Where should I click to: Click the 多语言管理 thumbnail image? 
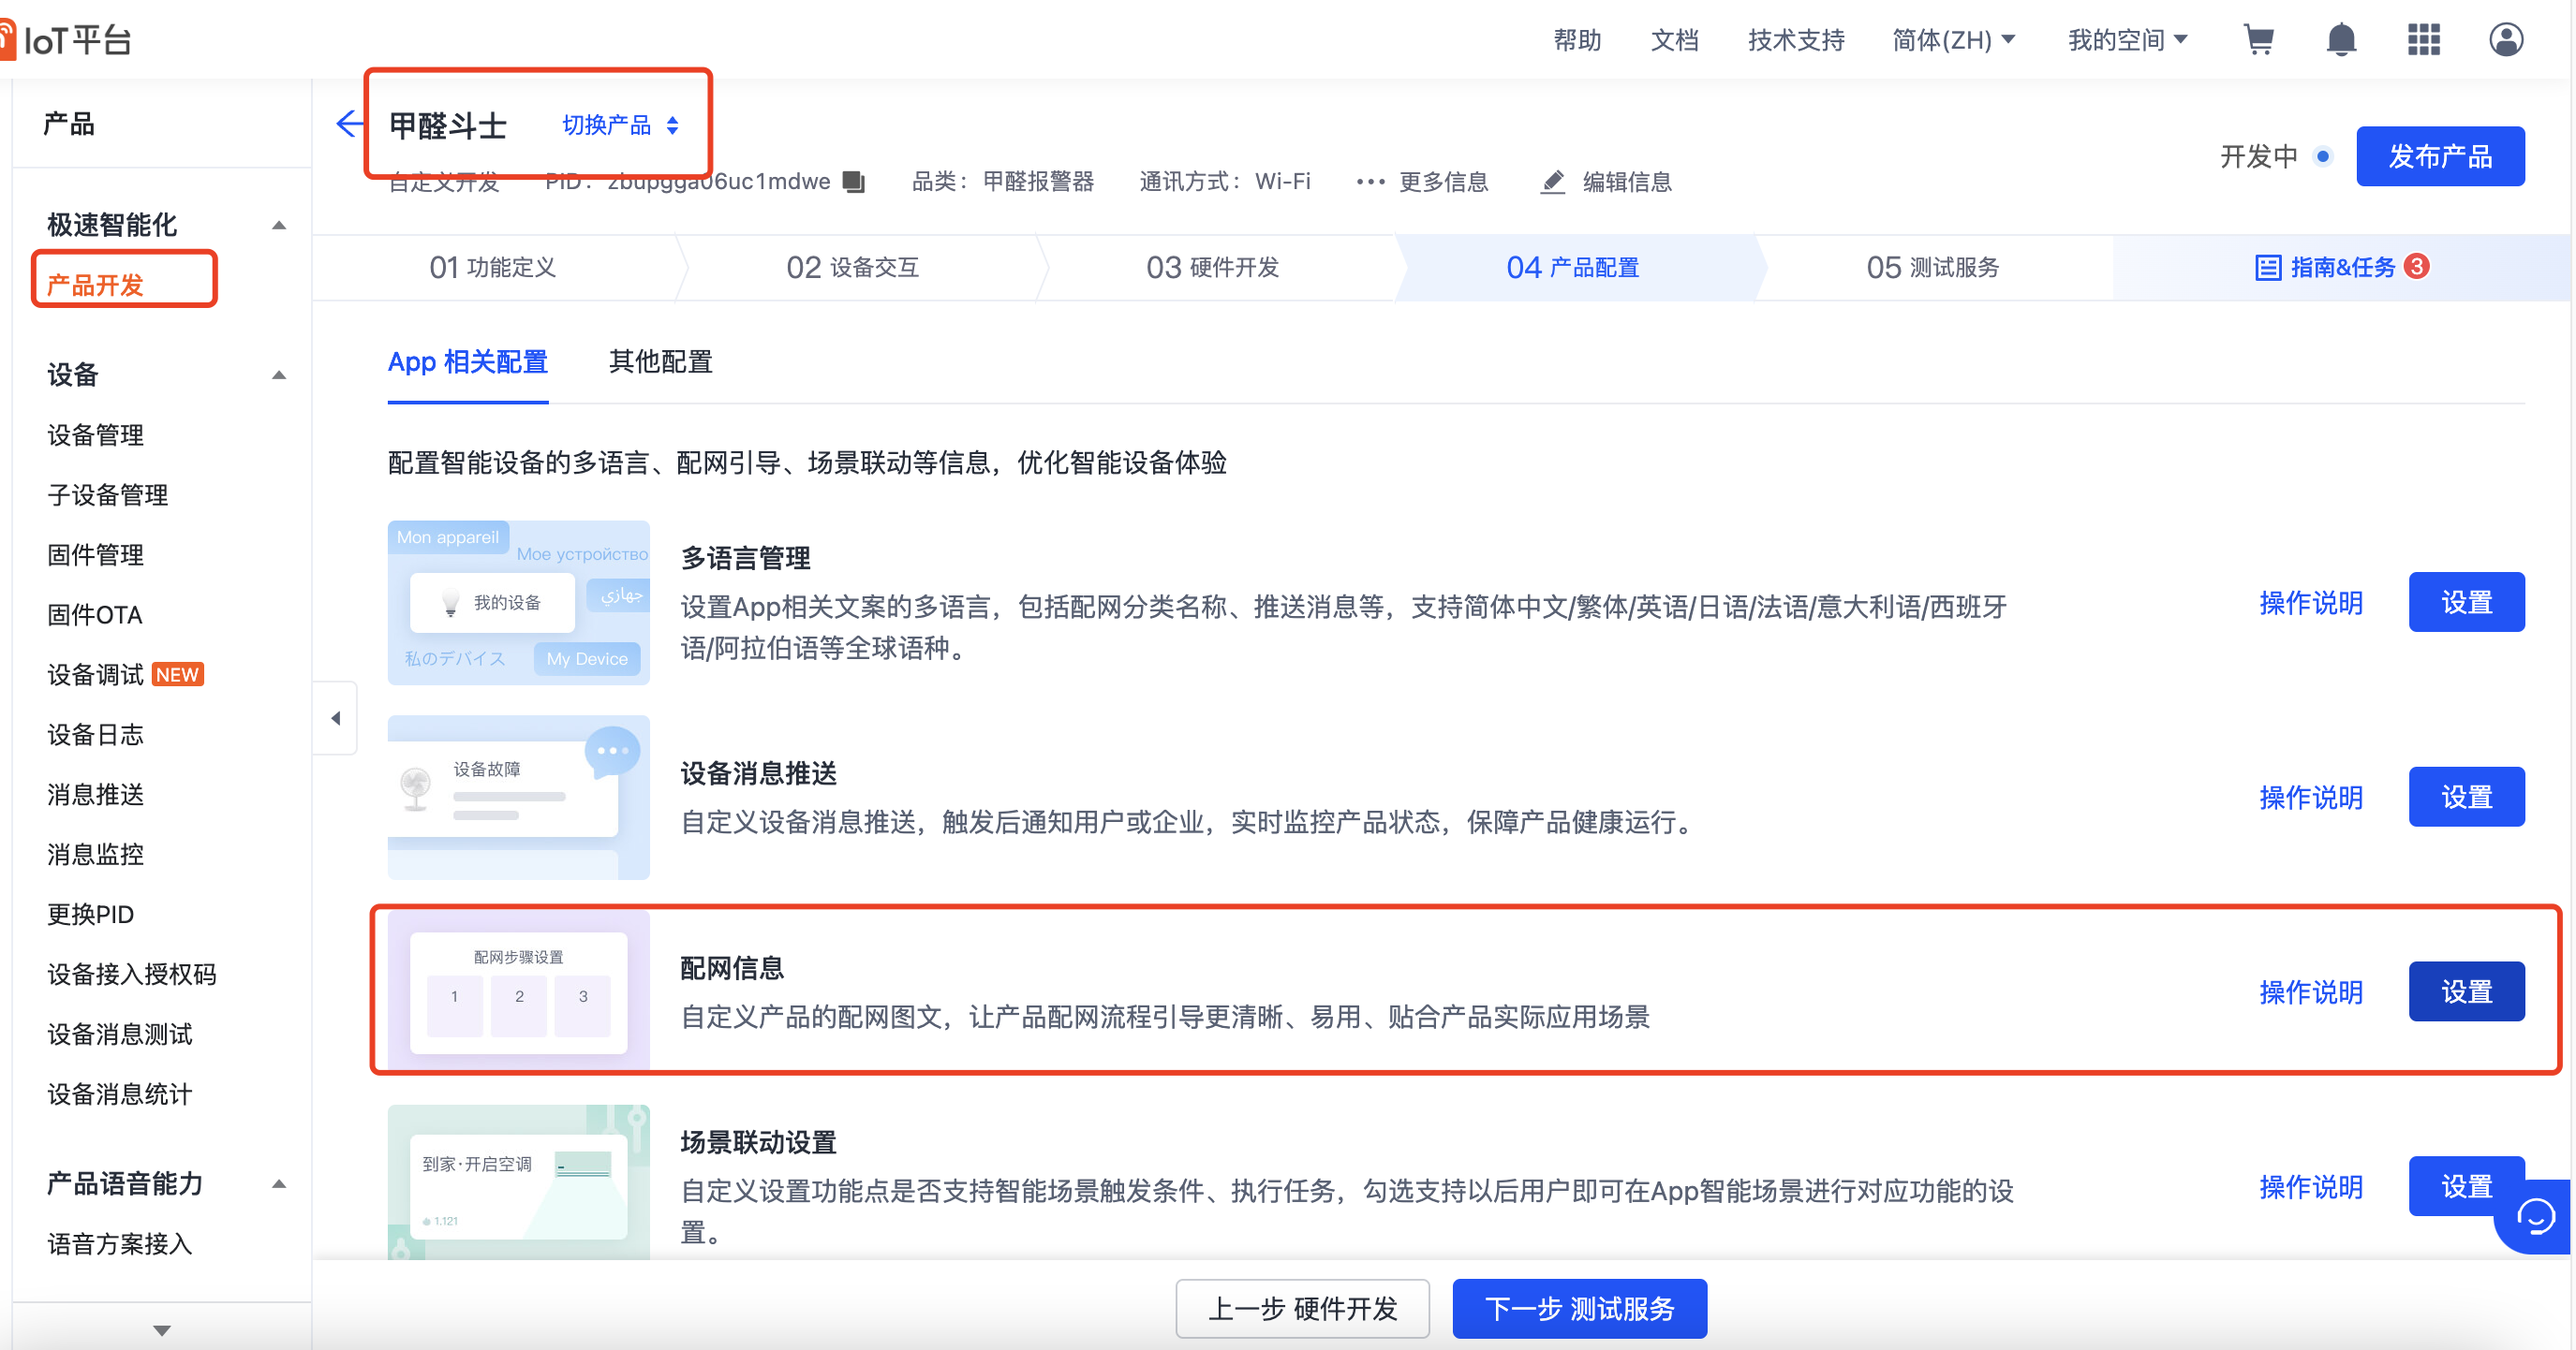click(x=519, y=603)
